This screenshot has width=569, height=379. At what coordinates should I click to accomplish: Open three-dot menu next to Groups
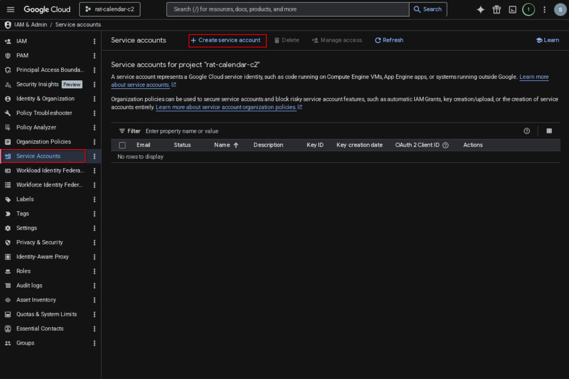point(95,343)
